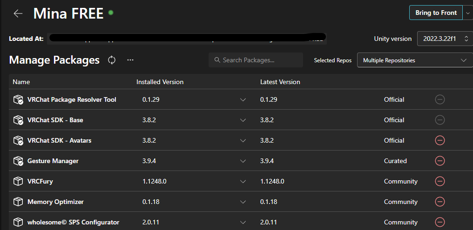Remove the VRCFury package

tap(439, 181)
